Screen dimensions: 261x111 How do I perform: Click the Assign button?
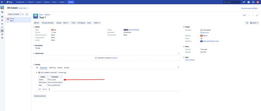coord(59,23)
